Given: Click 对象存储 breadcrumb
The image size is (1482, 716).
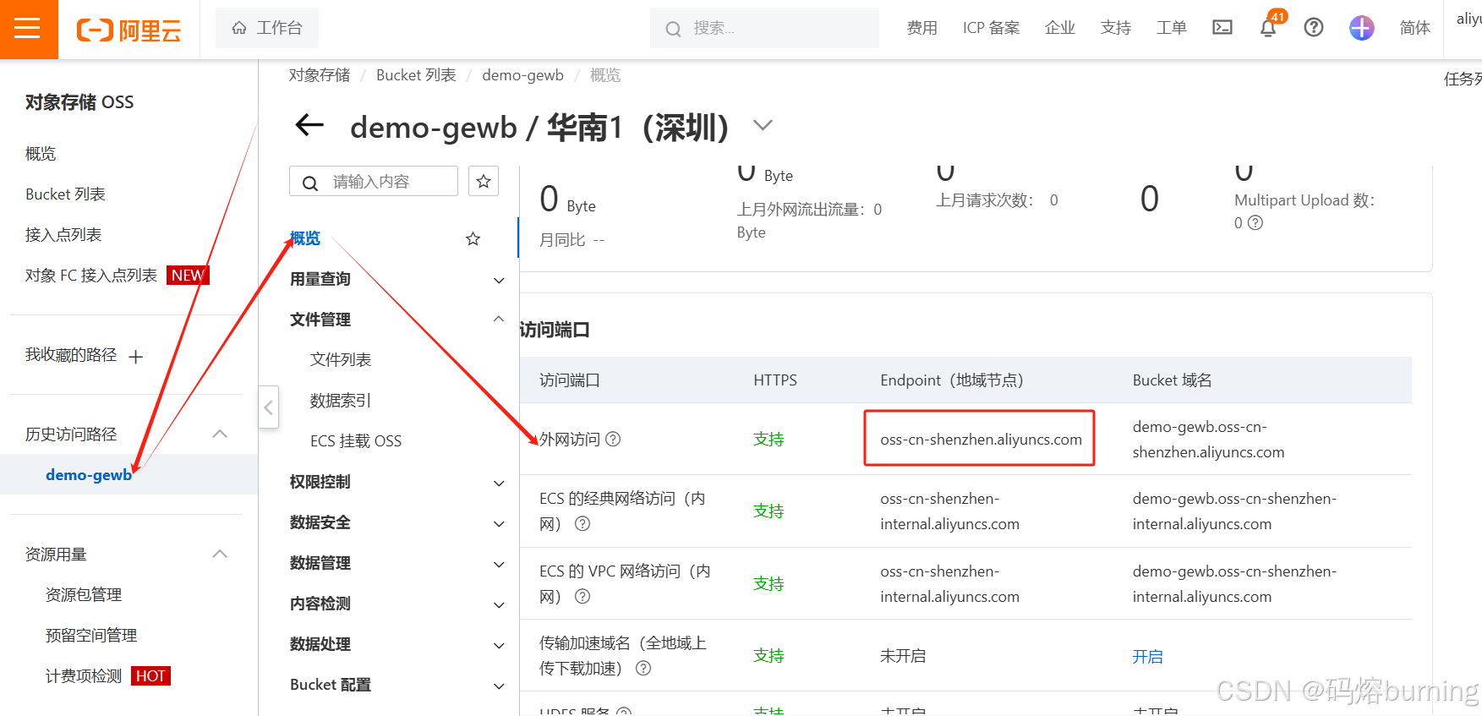Looking at the screenshot, I should click(320, 75).
